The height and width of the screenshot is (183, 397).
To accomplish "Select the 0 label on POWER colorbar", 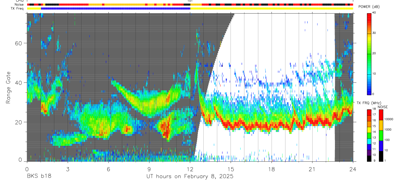I will [373, 94].
